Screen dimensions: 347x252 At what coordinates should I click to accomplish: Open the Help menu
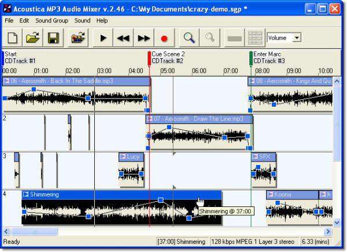tap(102, 21)
